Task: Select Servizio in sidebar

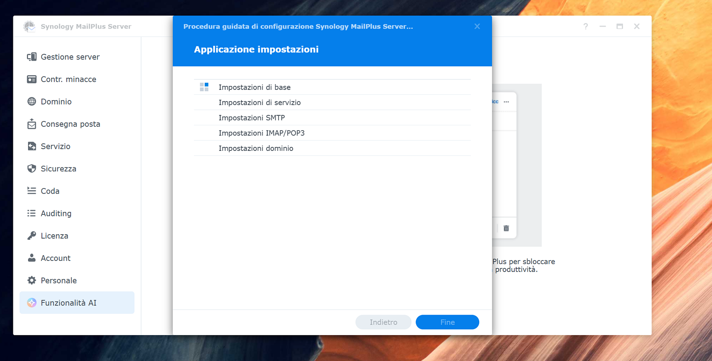Action: pos(77,146)
